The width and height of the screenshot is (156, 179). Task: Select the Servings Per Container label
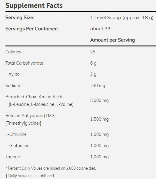[32, 29]
